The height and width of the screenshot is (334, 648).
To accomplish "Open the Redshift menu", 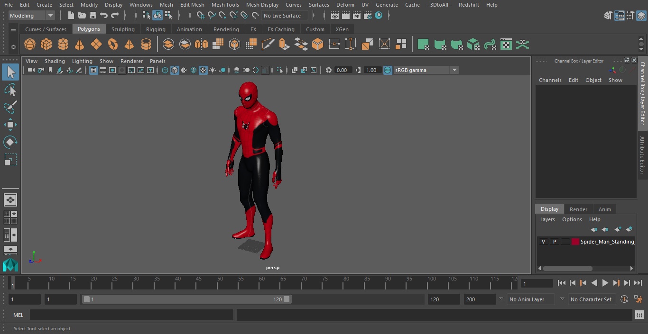I will point(469,5).
